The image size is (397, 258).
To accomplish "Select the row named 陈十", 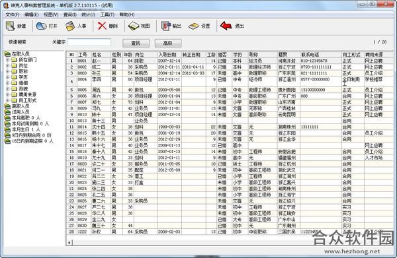I will coord(230,115).
